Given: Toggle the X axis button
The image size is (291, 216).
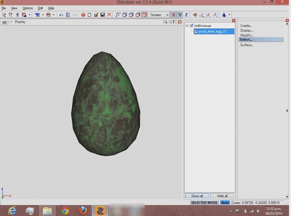Looking at the screenshot, I should (174, 15).
